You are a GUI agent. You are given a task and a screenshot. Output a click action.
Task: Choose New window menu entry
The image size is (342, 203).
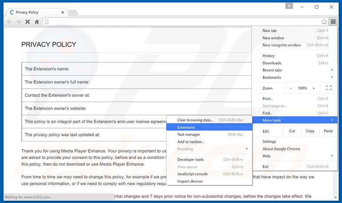point(295,38)
